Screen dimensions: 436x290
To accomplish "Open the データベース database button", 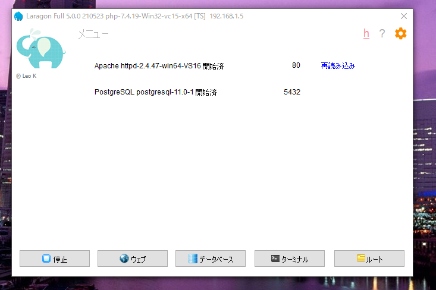I will click(211, 259).
